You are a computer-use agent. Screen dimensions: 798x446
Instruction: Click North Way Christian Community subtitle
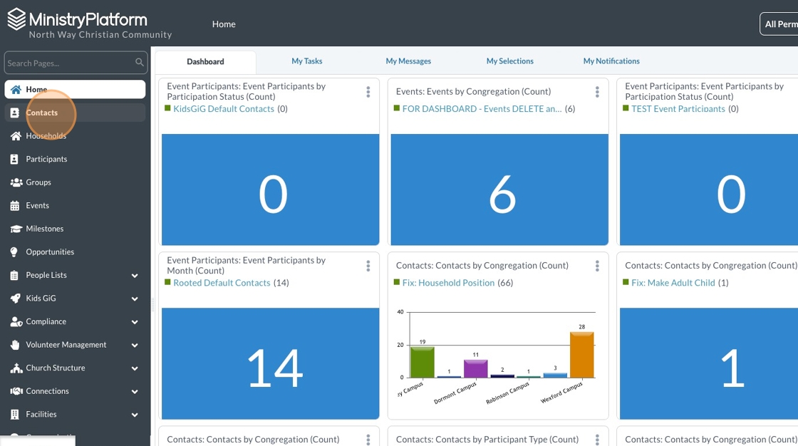100,35
